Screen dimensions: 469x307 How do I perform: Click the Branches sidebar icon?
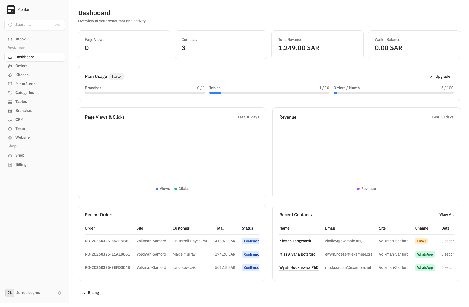10,111
